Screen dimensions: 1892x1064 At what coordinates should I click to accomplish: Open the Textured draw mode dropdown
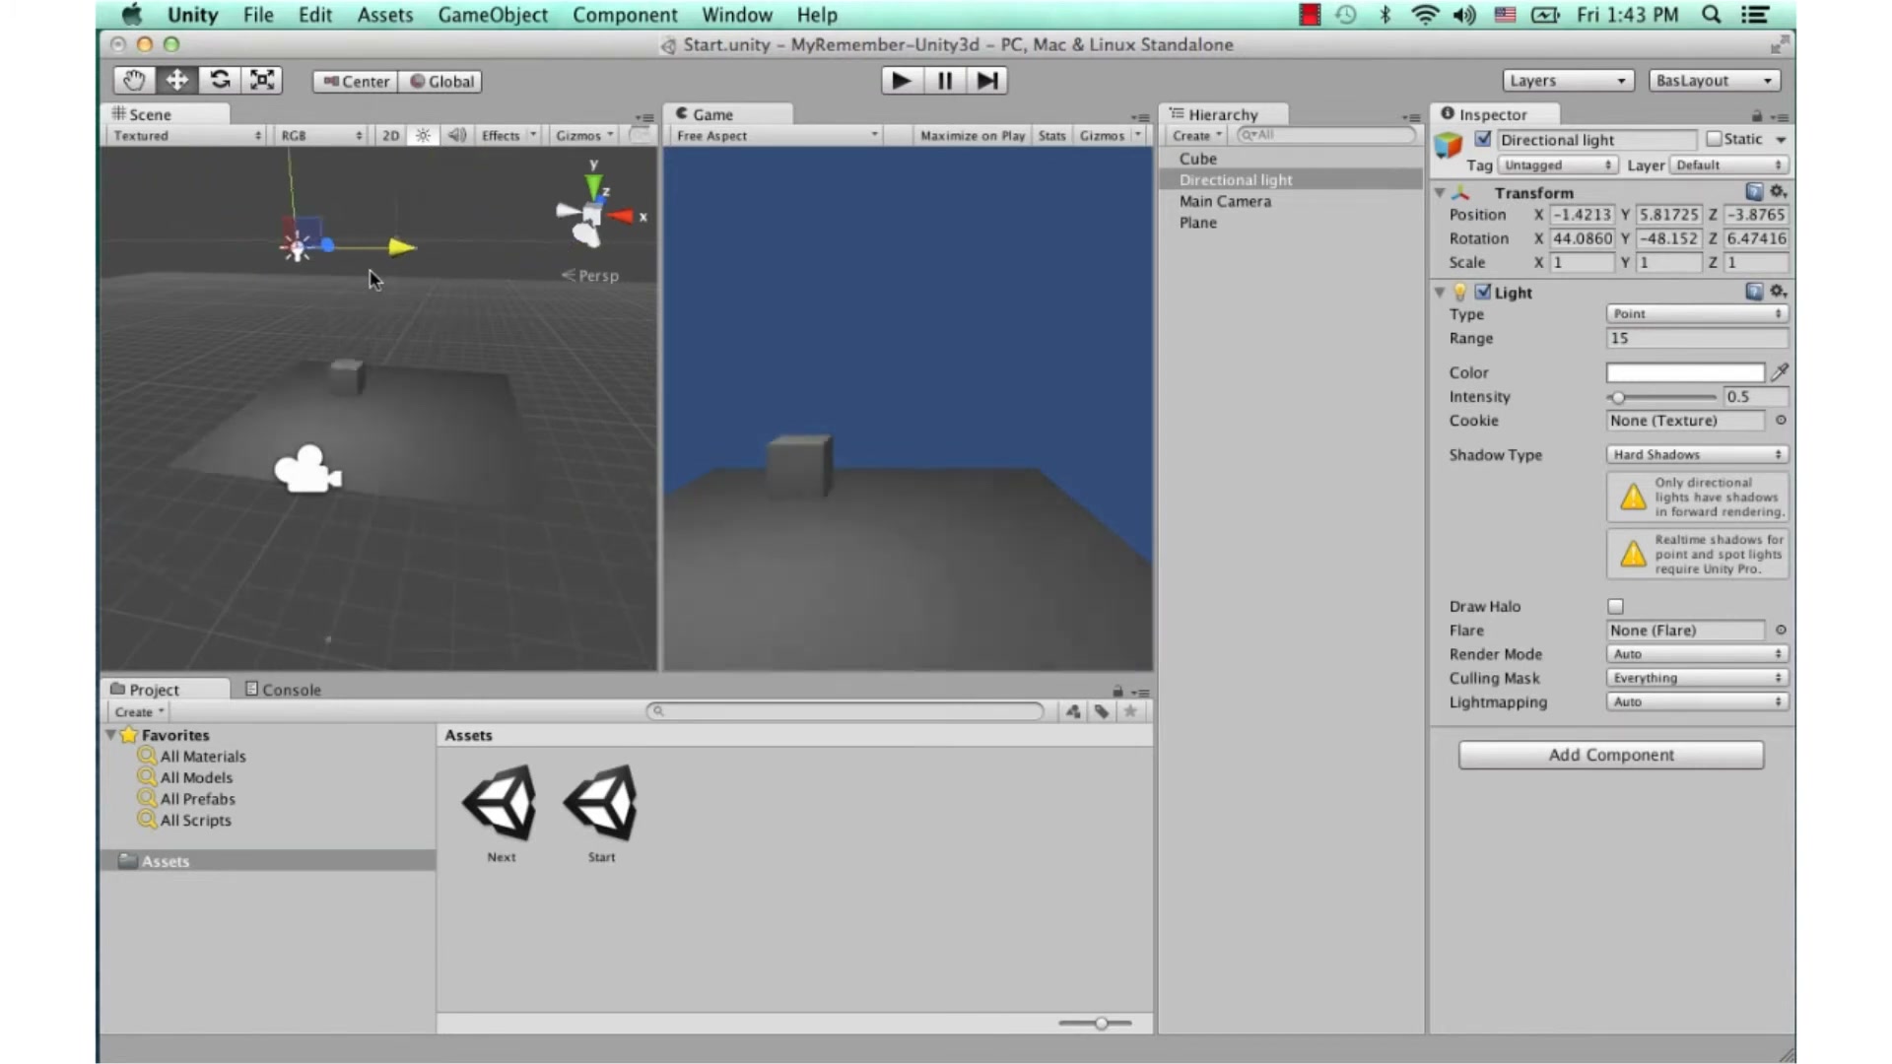pyautogui.click(x=186, y=136)
